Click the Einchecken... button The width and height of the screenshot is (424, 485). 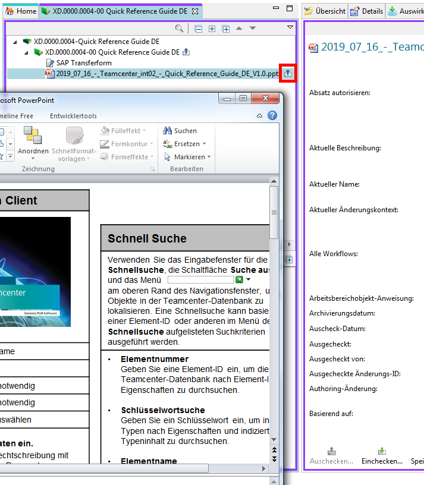pos(382,456)
